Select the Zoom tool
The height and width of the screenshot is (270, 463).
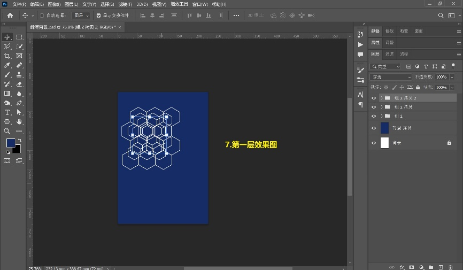(x=7, y=131)
